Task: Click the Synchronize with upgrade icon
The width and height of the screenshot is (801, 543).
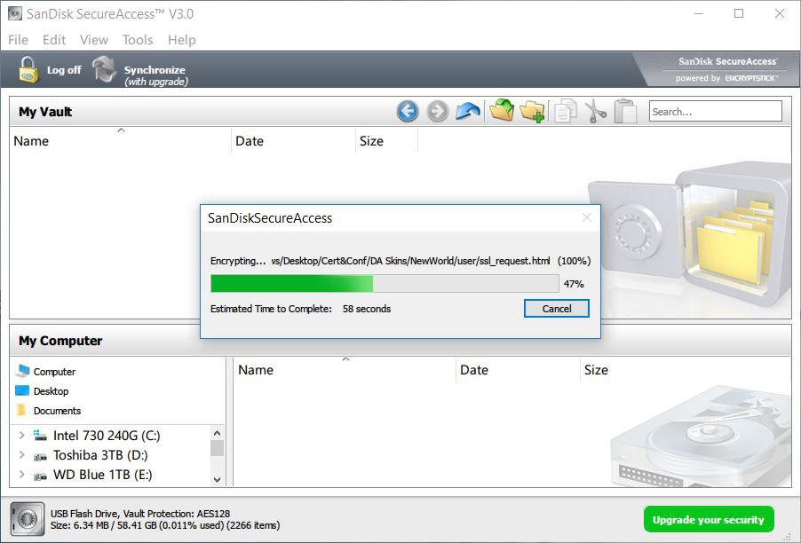Action: pyautogui.click(x=105, y=69)
